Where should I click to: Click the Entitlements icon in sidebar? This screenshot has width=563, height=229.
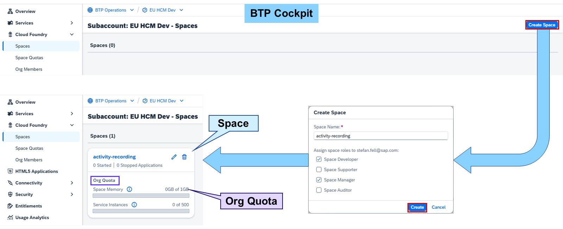[x=10, y=206]
